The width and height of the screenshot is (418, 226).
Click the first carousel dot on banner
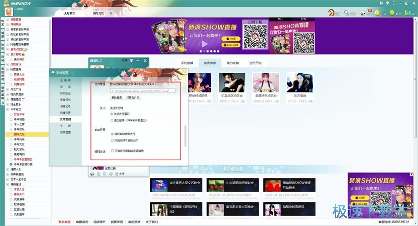(201, 51)
